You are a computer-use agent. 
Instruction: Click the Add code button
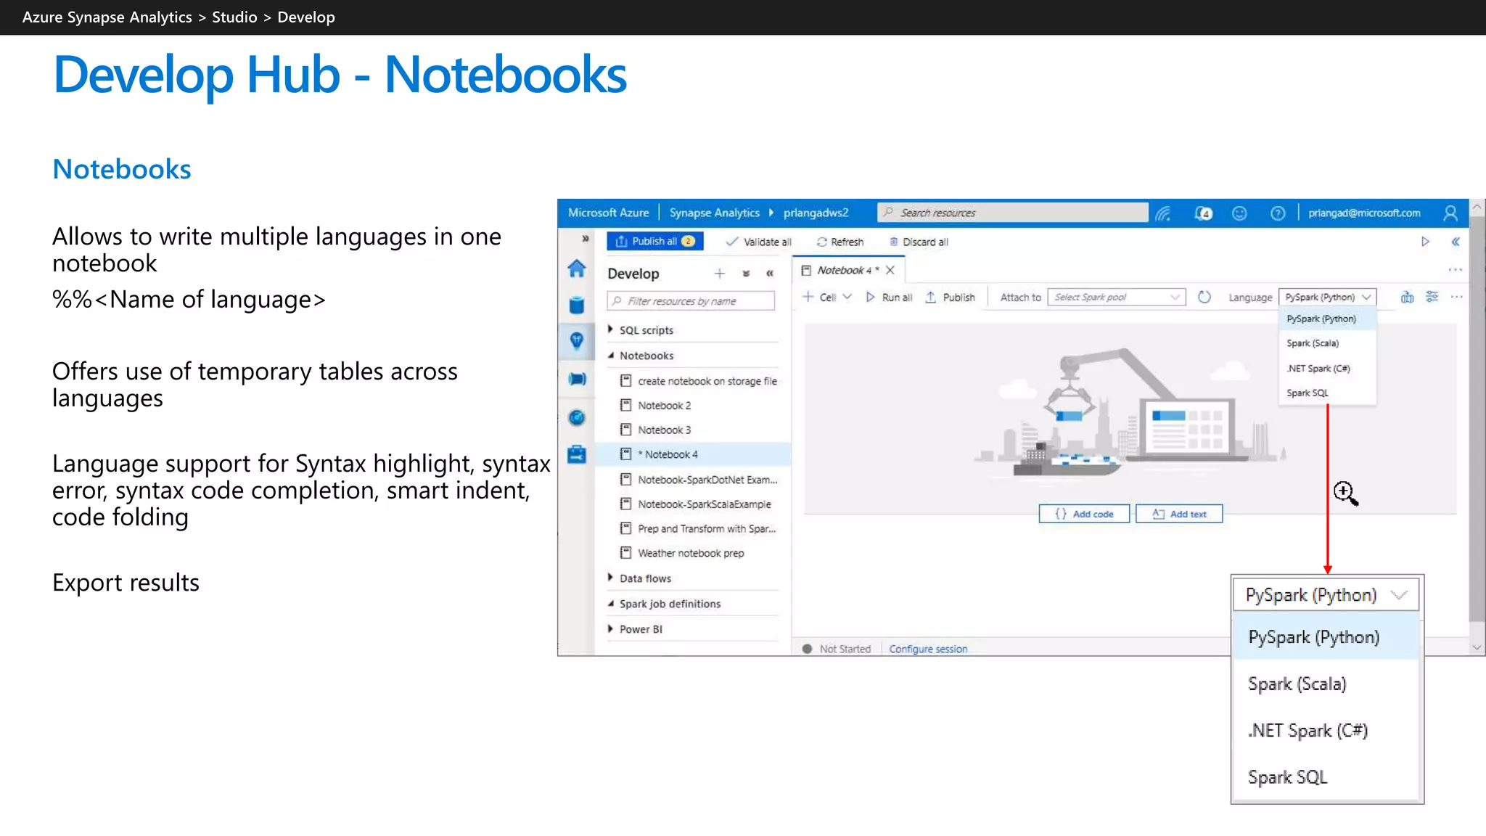[1084, 514]
